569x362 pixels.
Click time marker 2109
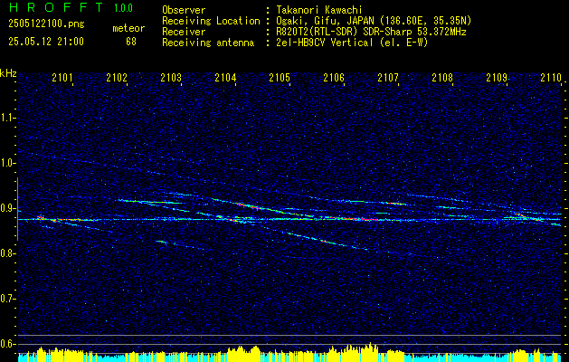(497, 78)
